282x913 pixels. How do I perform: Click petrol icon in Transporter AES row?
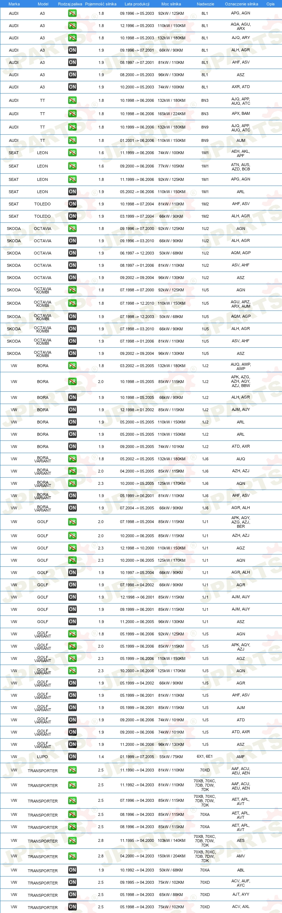(x=72, y=841)
